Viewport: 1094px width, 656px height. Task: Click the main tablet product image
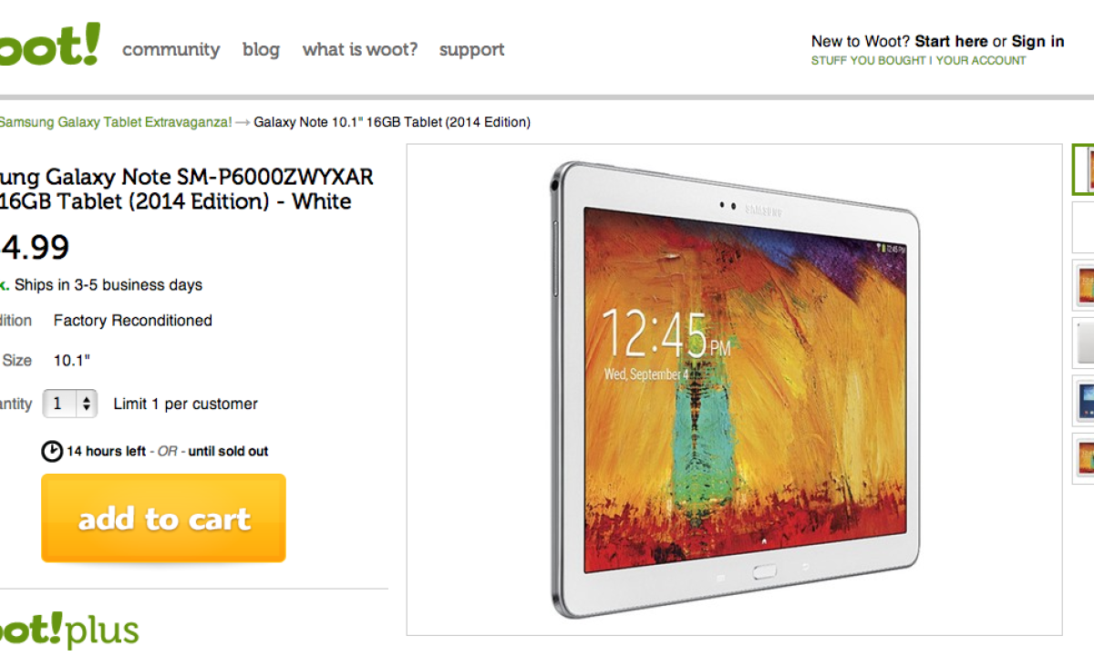(x=735, y=389)
